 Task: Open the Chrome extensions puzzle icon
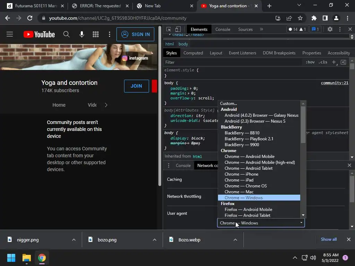pyautogui.click(x=314, y=18)
